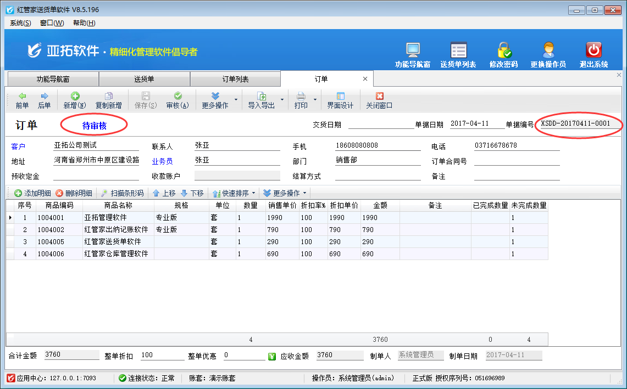Click the 交货日期 input field
This screenshot has width=627, height=389.
pyautogui.click(x=380, y=124)
